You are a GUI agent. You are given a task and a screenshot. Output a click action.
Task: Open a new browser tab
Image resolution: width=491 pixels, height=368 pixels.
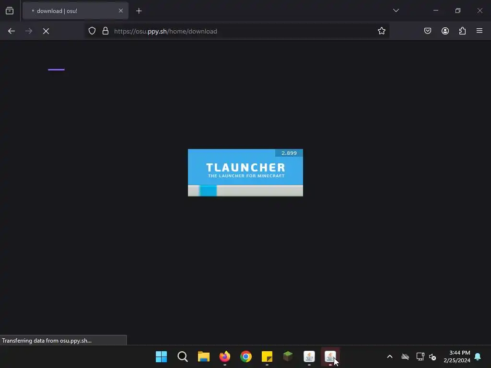tap(139, 11)
